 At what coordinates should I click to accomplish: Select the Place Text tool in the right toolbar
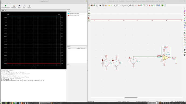tap(185, 50)
